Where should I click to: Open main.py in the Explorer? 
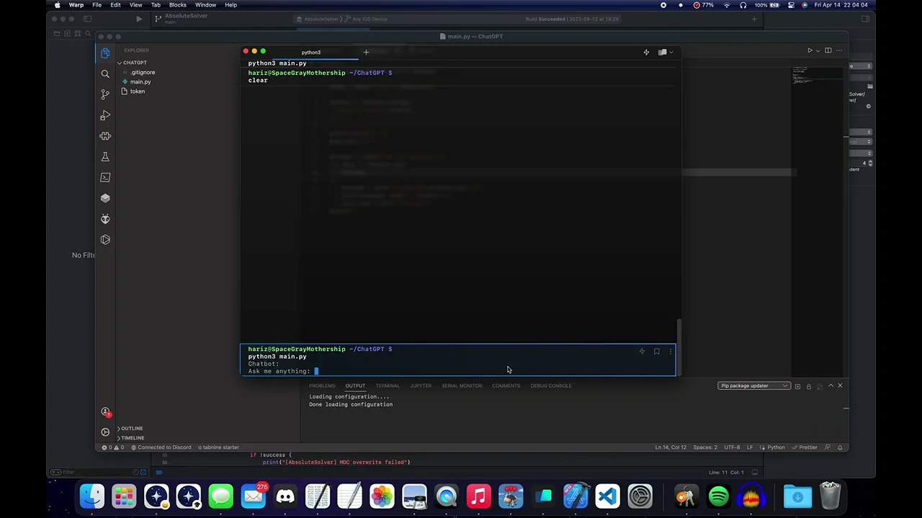[140, 82]
